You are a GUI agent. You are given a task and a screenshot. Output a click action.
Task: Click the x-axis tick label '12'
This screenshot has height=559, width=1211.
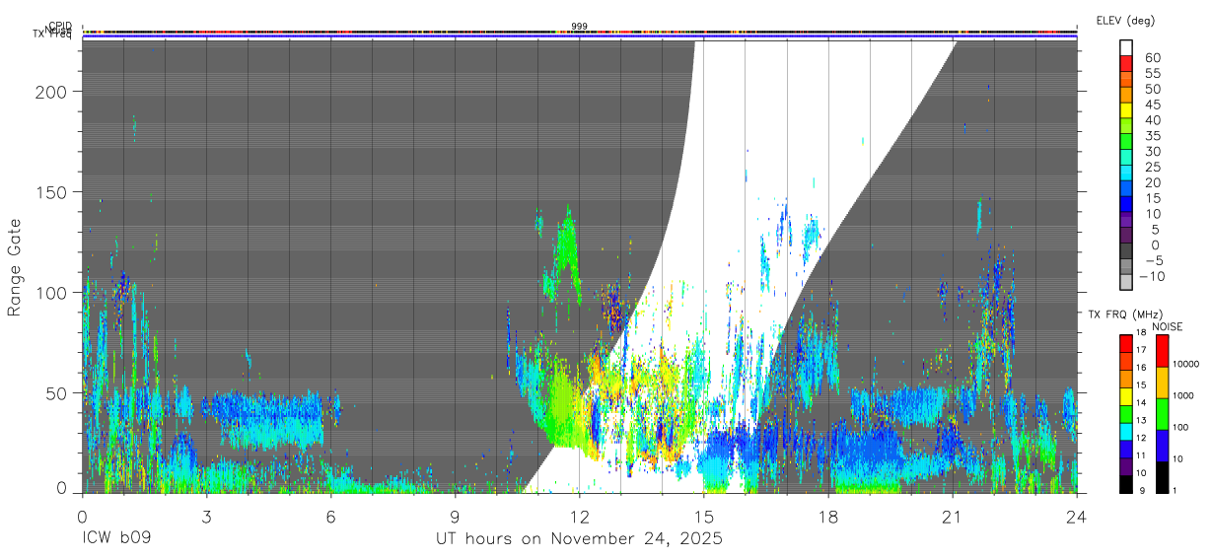[580, 516]
